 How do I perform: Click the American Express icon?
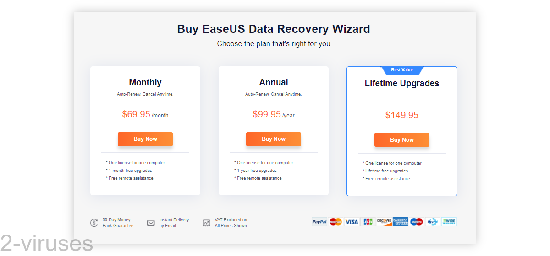pyautogui.click(x=400, y=222)
